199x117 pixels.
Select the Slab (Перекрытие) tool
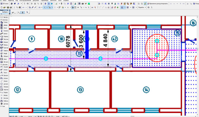(4, 37)
